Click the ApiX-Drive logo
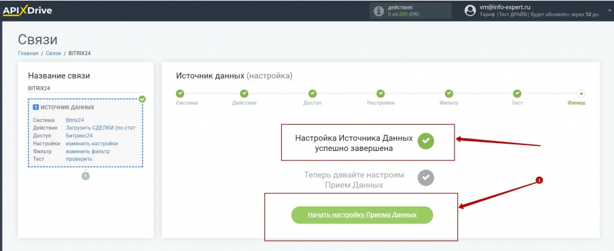This screenshot has width=614, height=251. (28, 11)
